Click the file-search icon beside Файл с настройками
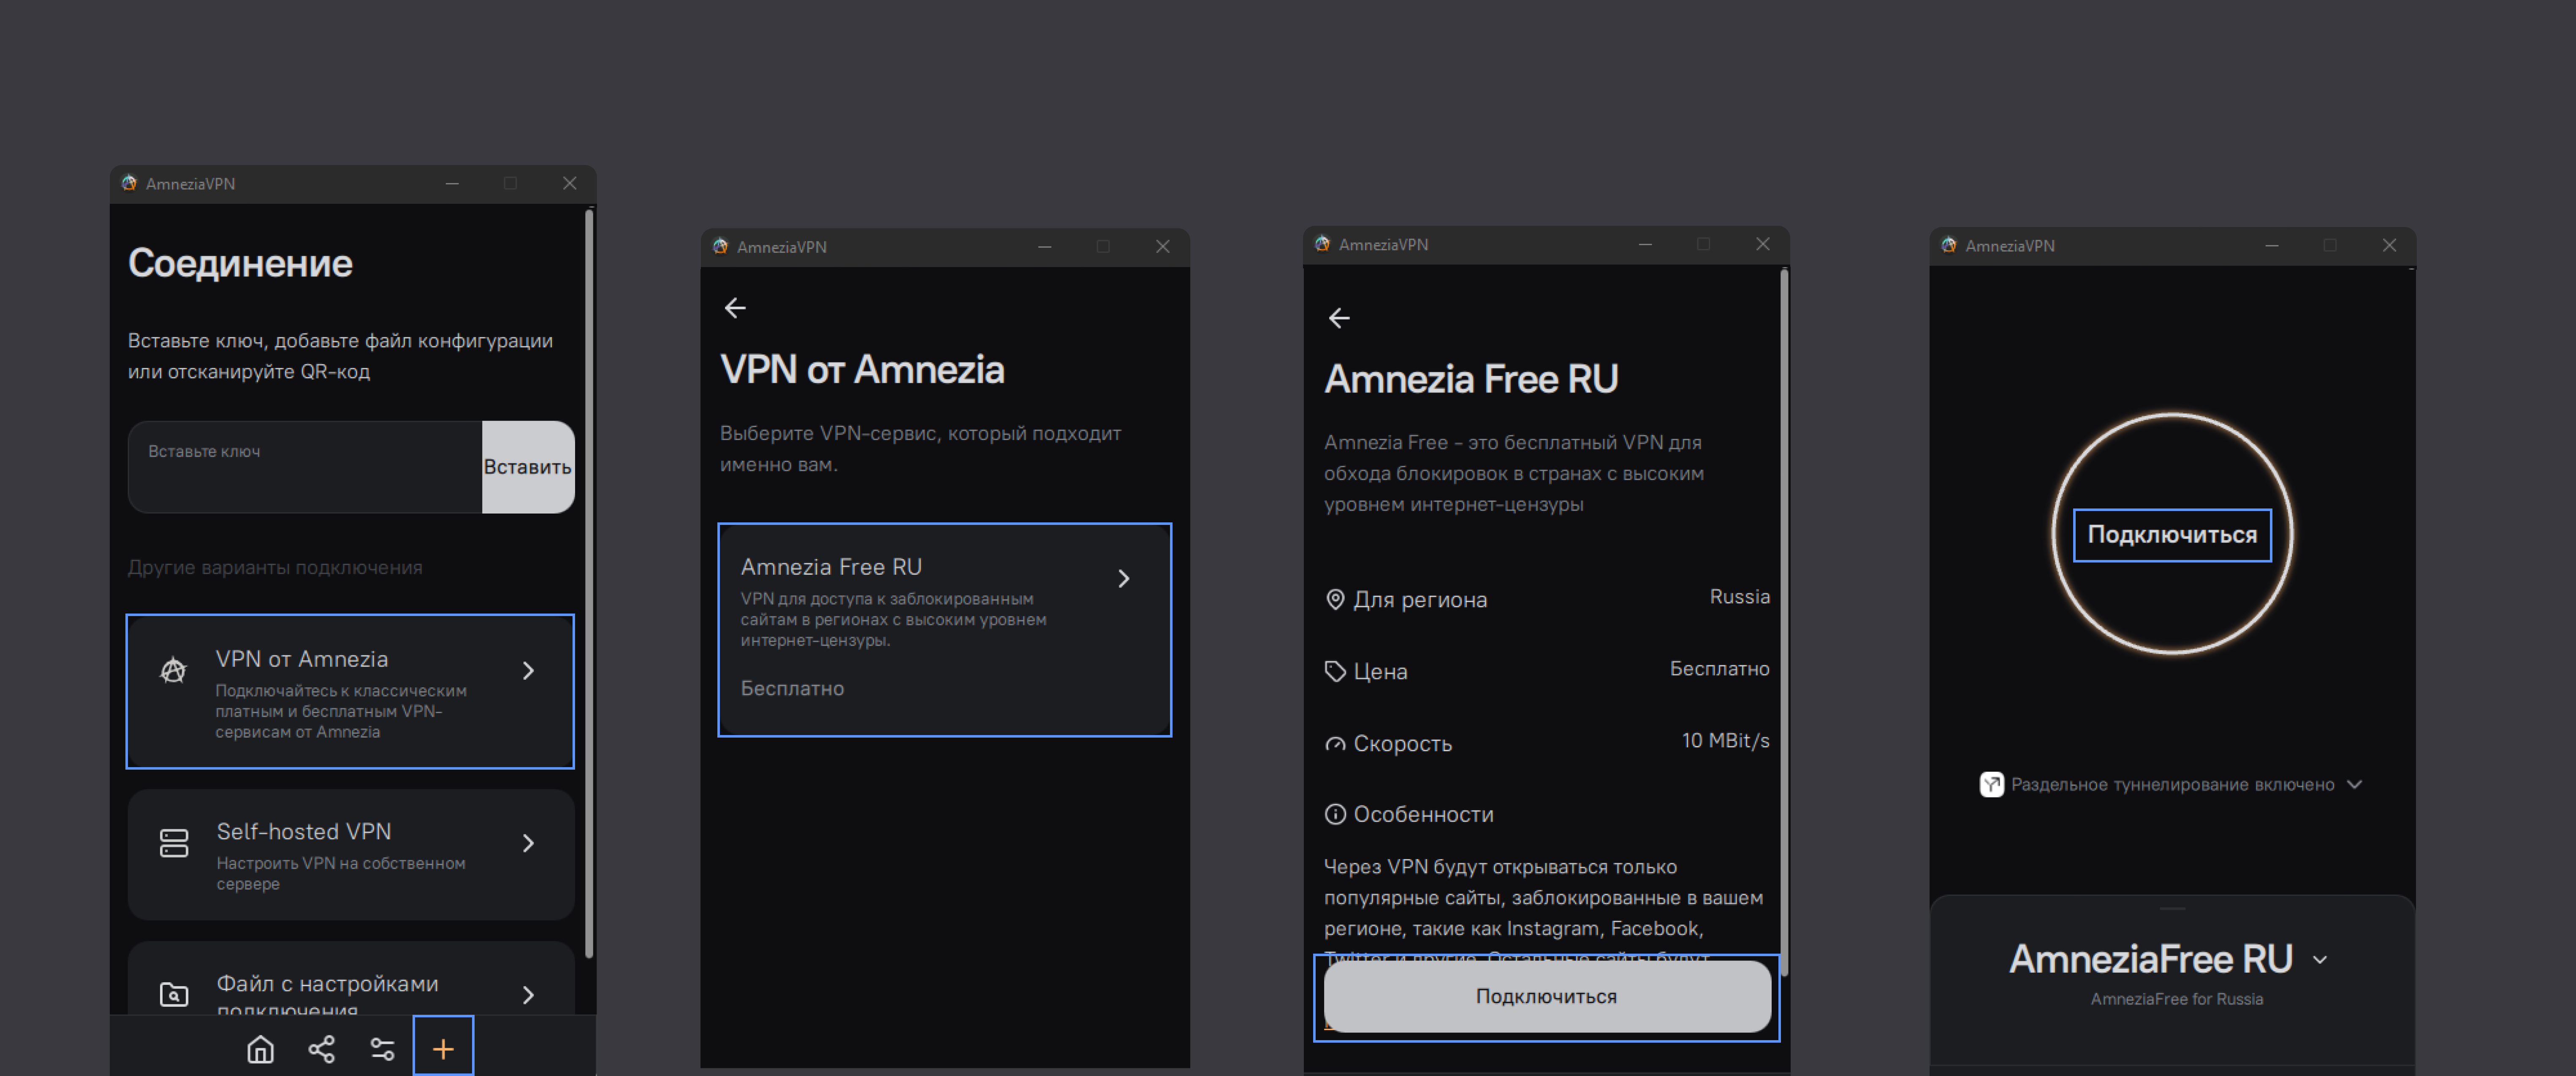Image resolution: width=2576 pixels, height=1076 pixels. (174, 995)
